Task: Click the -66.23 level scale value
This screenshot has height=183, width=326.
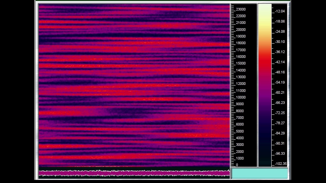Action: click(x=280, y=103)
